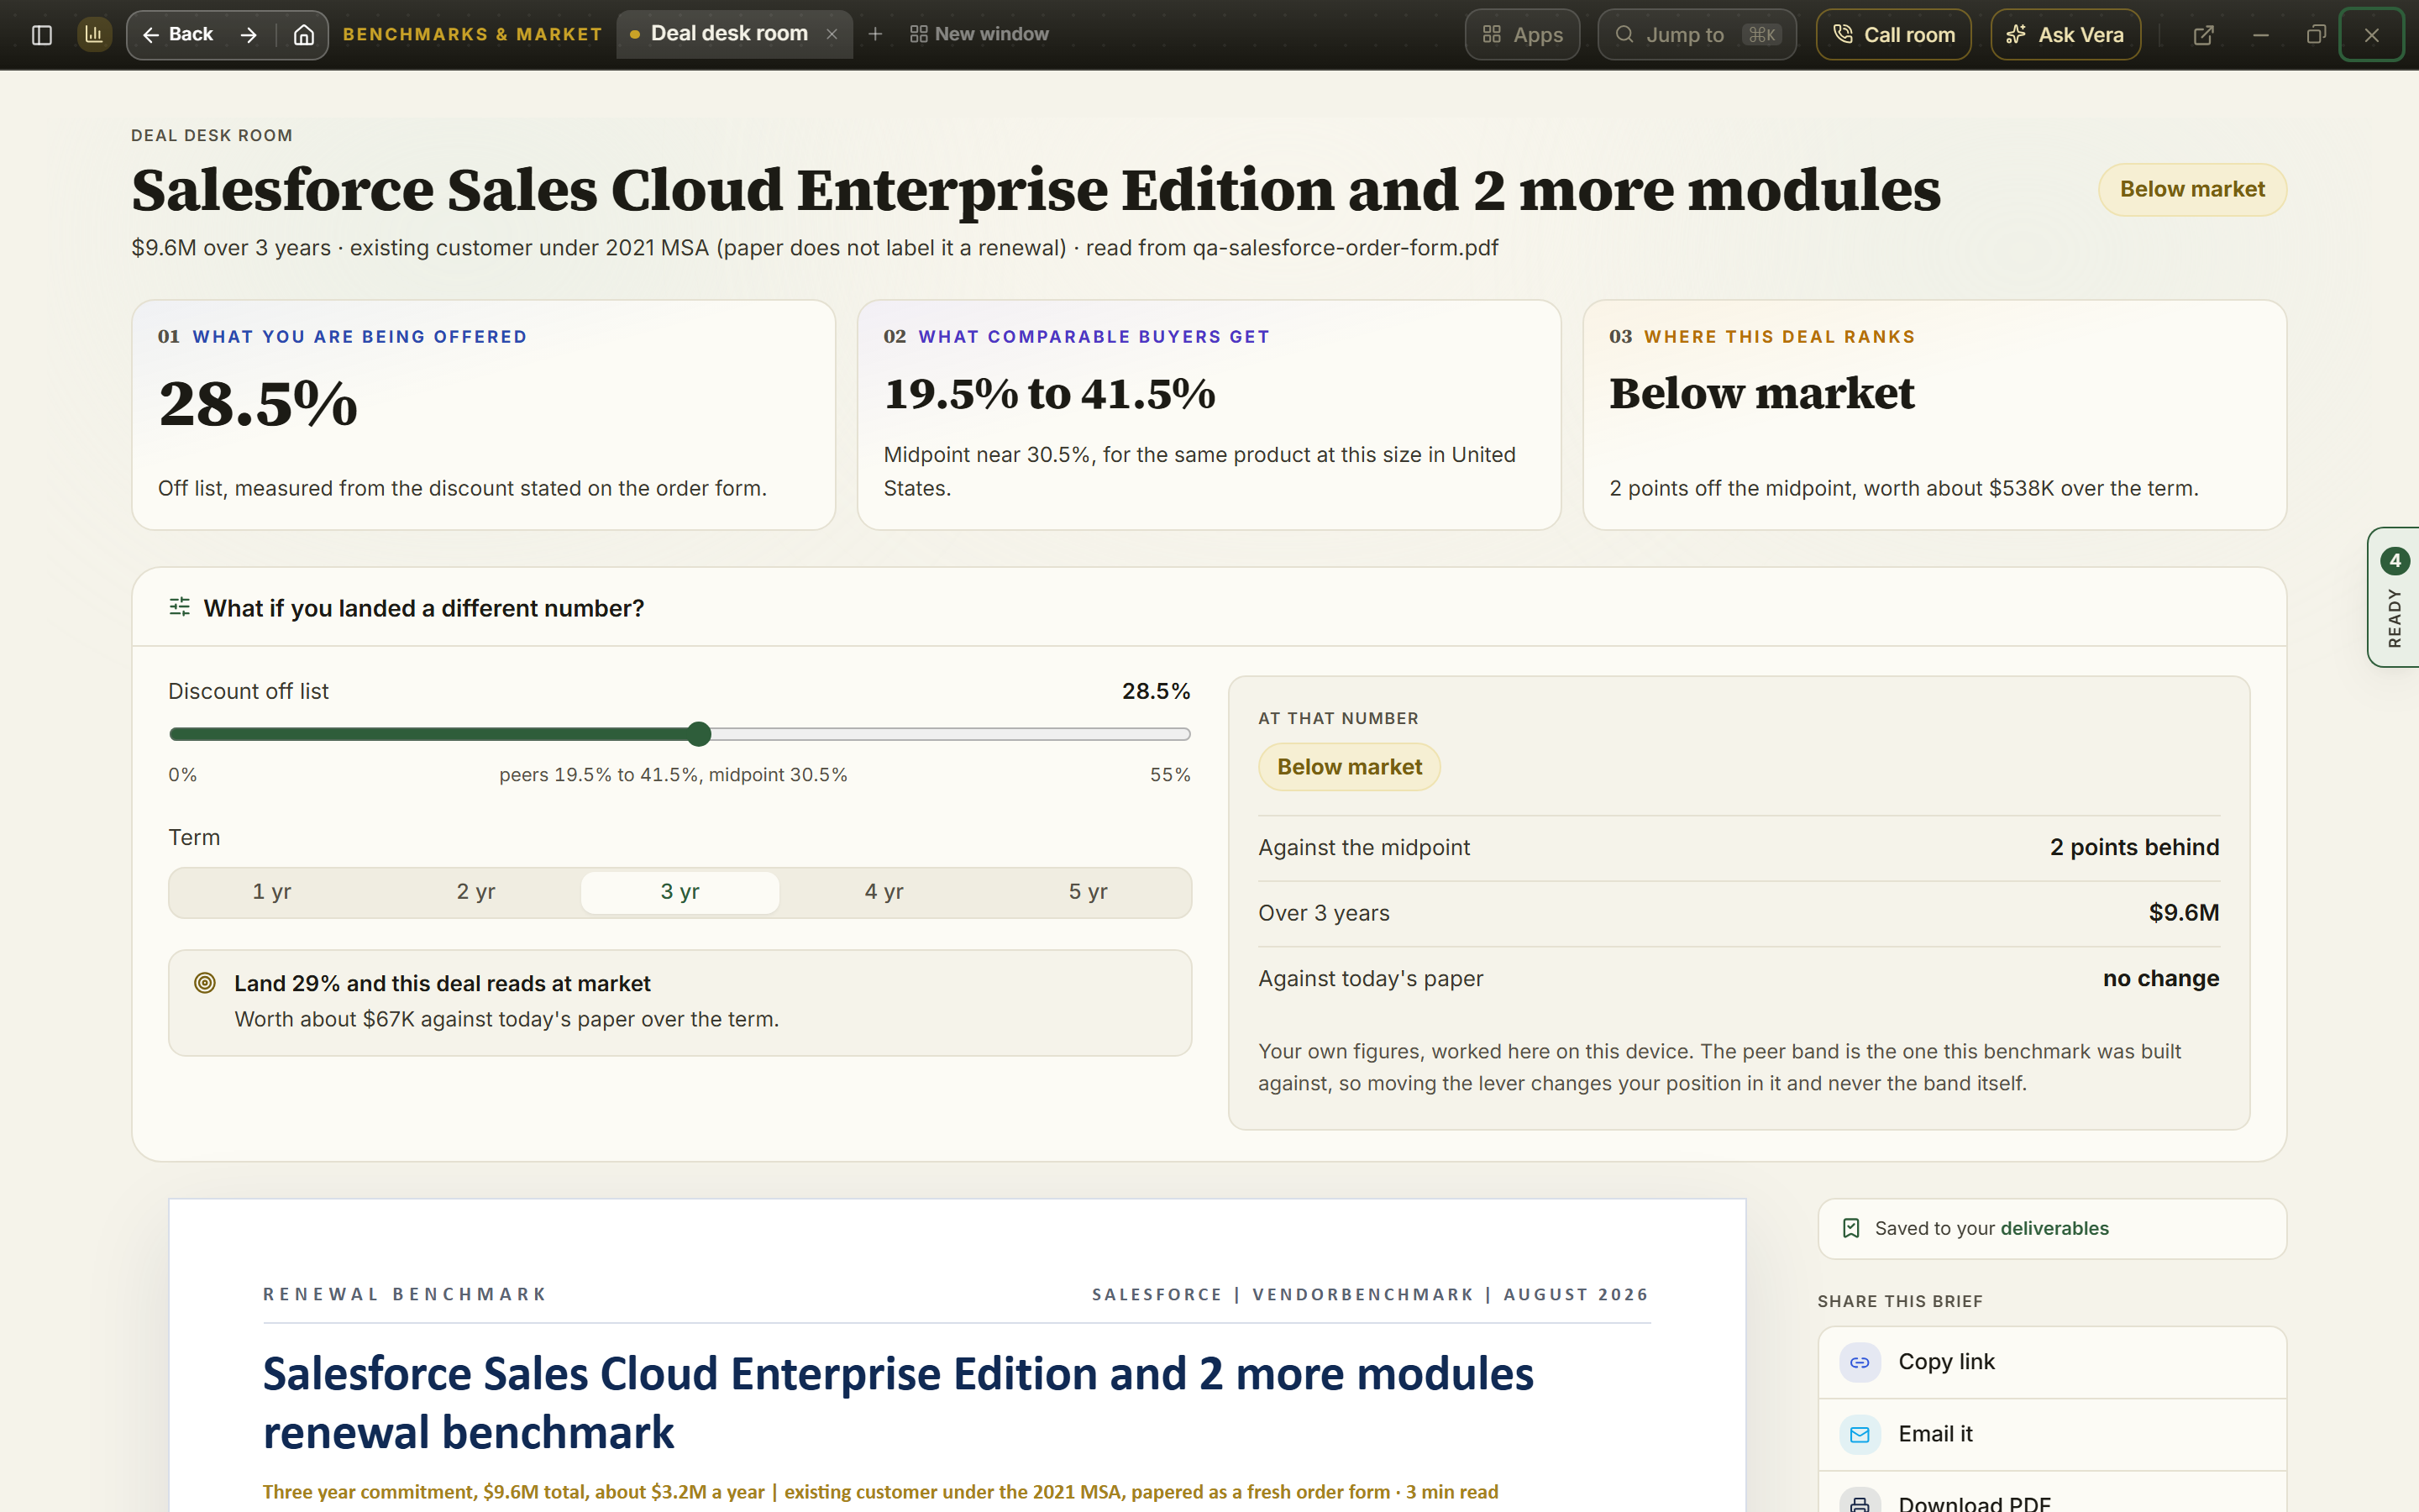Choose Email it to share the brief

click(2051, 1434)
